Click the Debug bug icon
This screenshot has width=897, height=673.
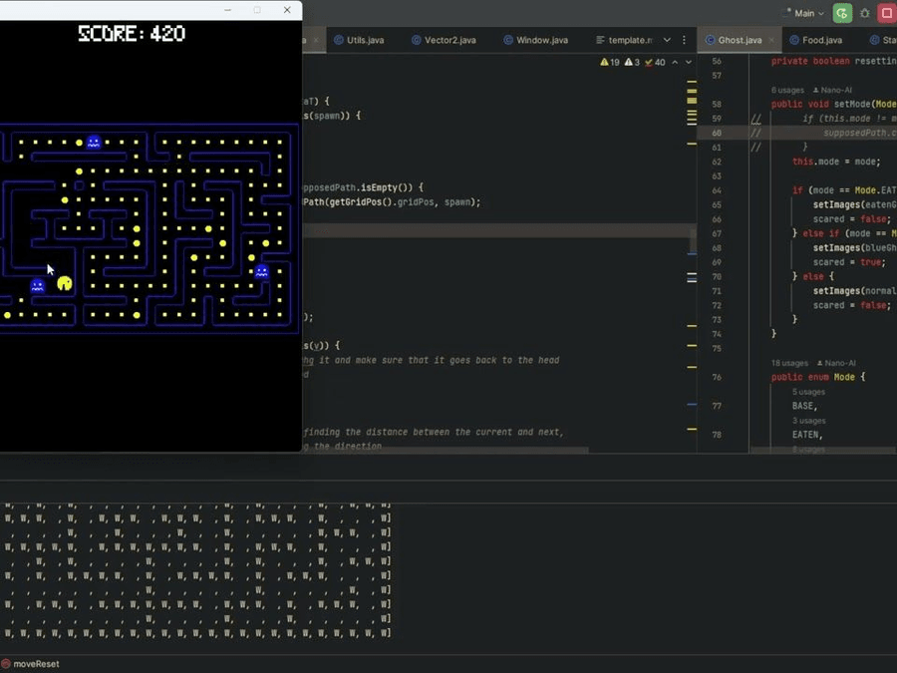click(x=865, y=13)
